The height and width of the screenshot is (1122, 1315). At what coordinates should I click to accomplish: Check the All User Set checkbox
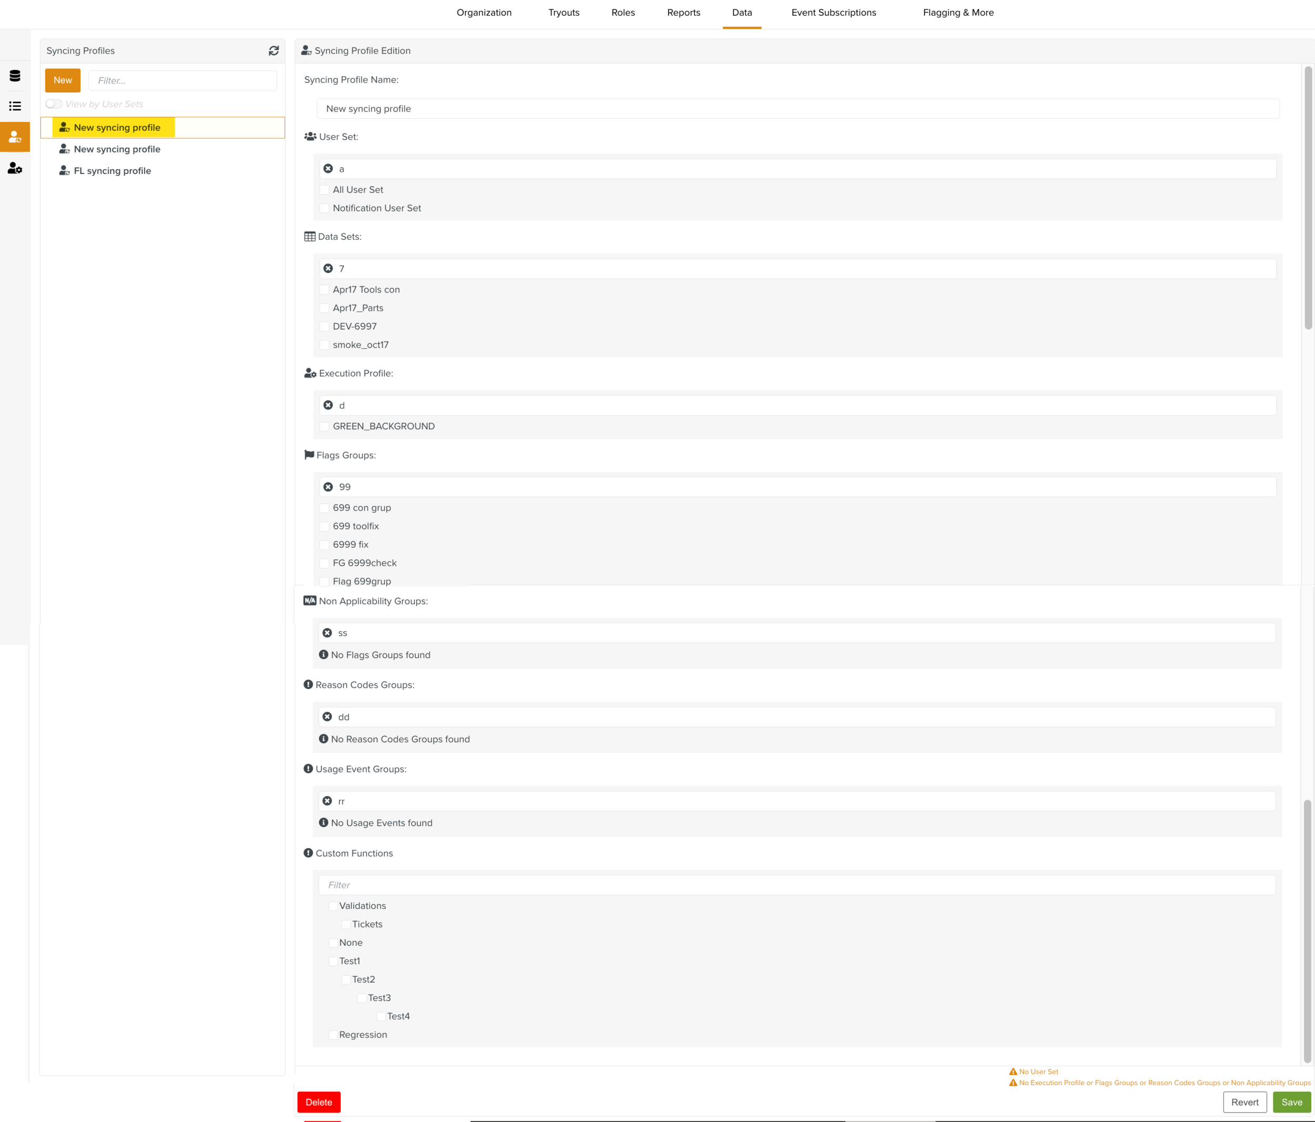(x=325, y=189)
